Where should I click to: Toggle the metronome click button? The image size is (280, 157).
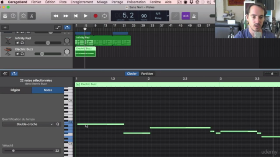click(x=194, y=16)
